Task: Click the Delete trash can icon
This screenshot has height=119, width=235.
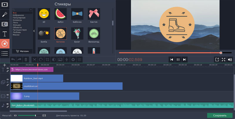Action: pyautogui.click(x=26, y=60)
